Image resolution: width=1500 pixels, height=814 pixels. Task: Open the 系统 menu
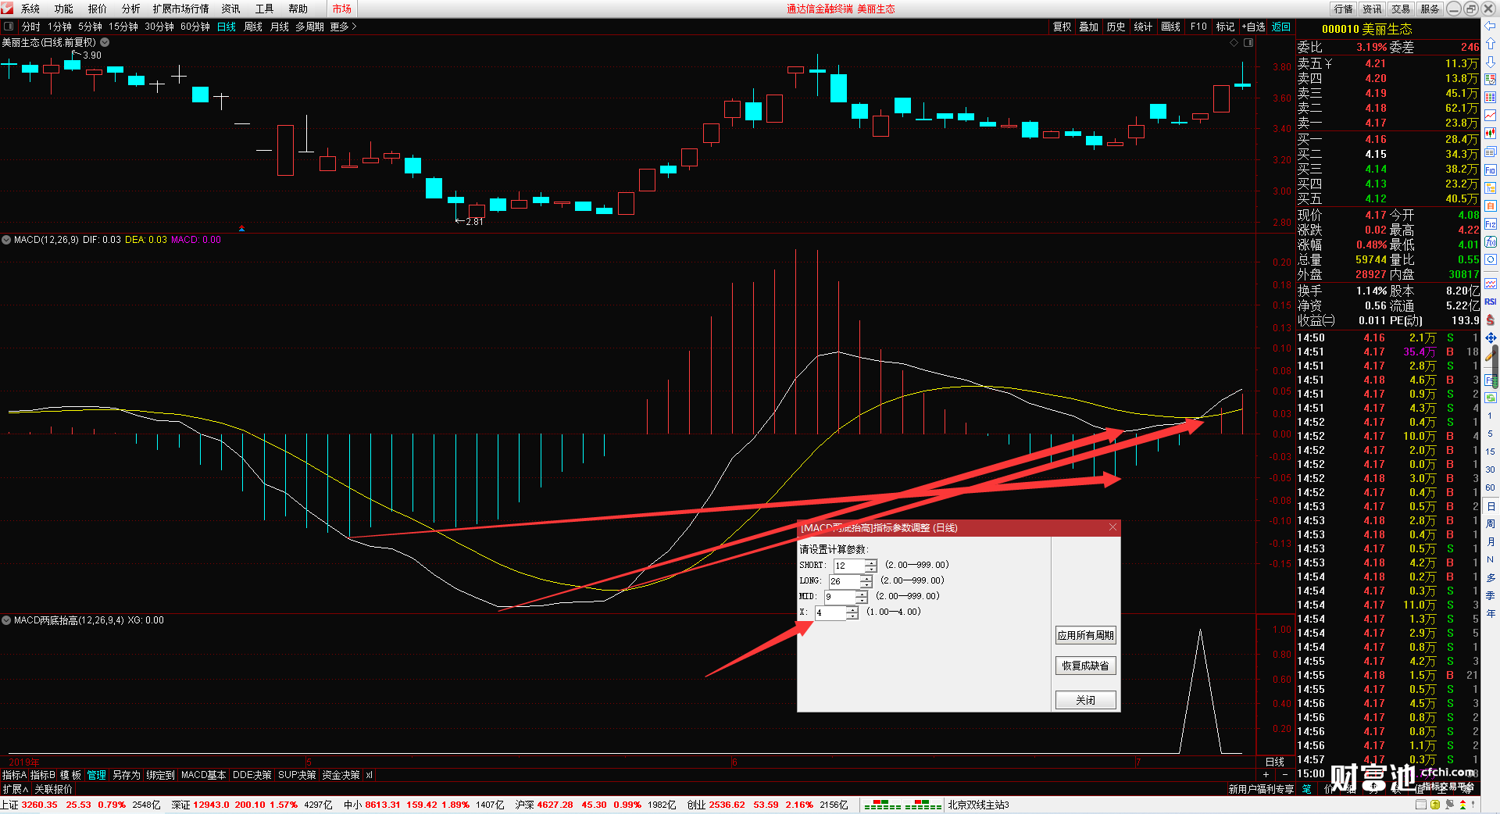tap(30, 9)
